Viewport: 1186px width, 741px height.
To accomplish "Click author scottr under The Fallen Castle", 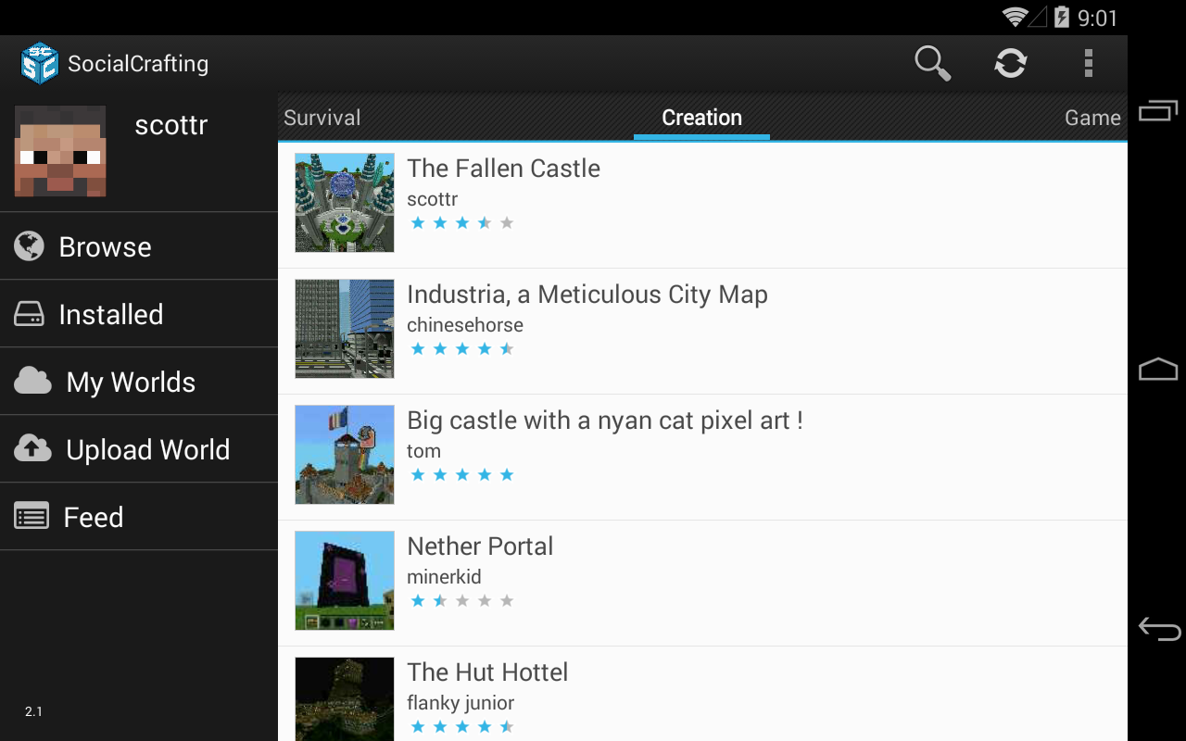I will coord(433,199).
